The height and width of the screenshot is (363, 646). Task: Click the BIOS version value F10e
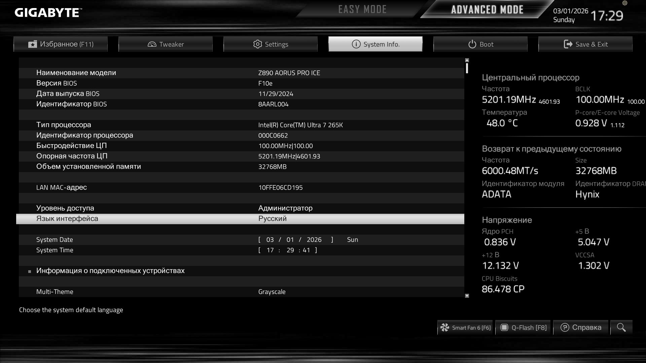265,83
